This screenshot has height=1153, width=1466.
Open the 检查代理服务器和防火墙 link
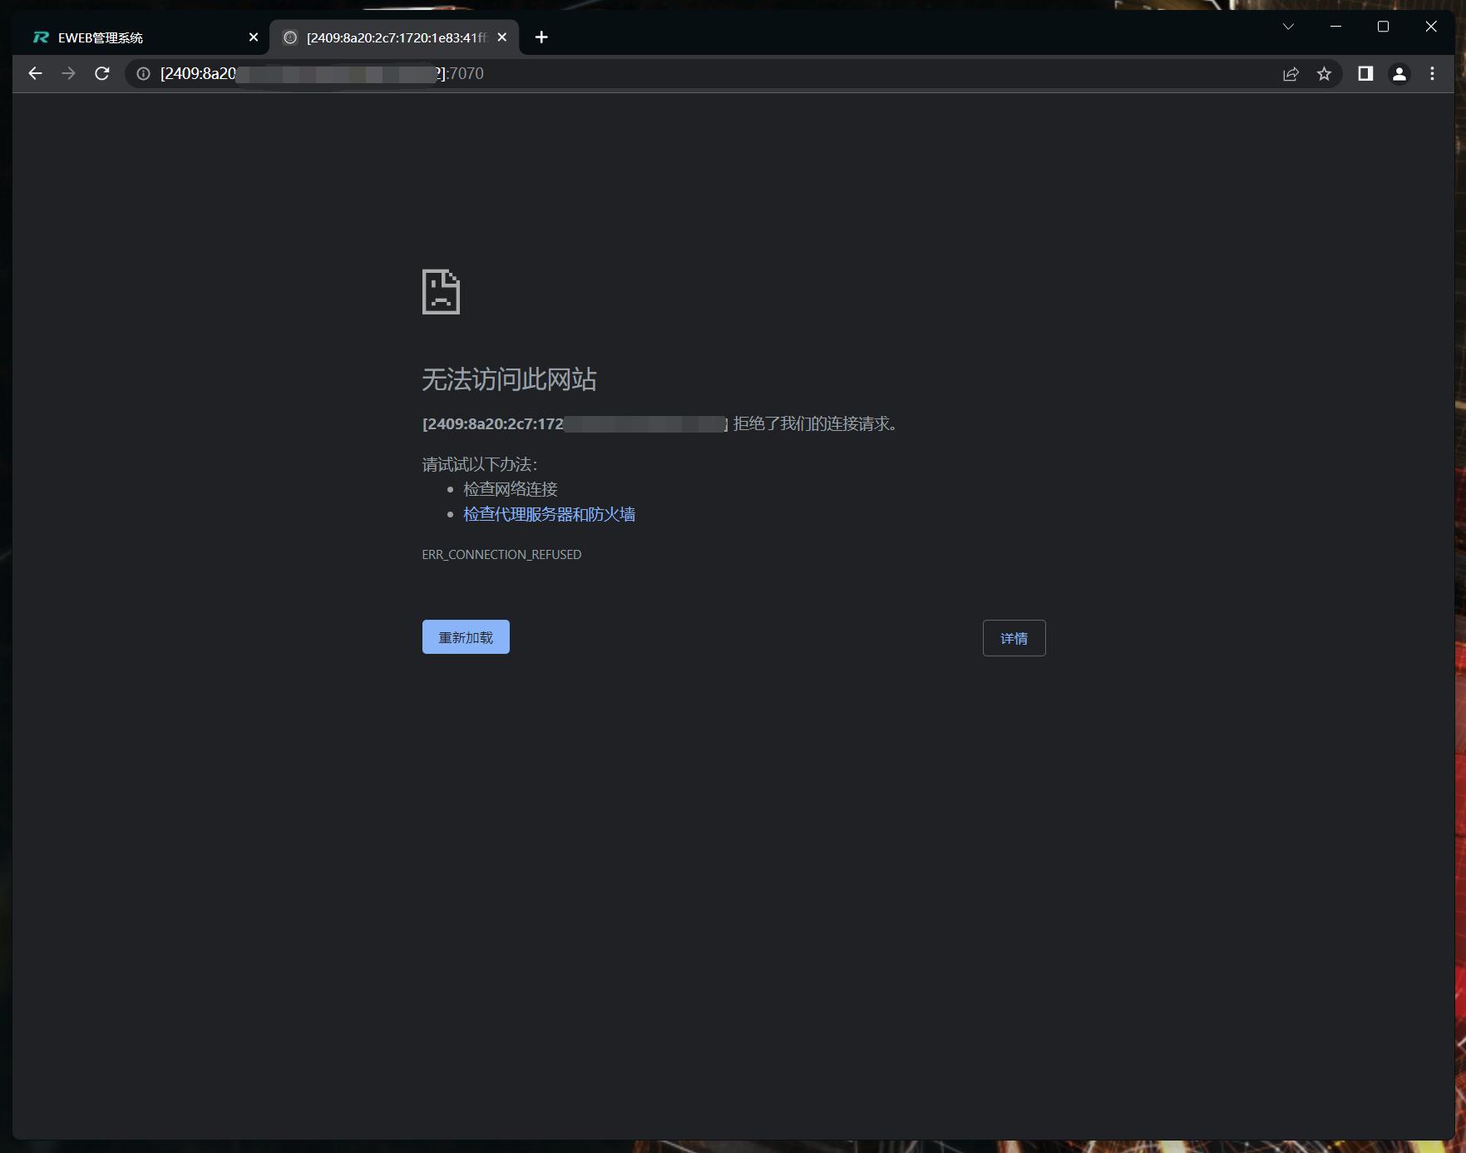[549, 515]
